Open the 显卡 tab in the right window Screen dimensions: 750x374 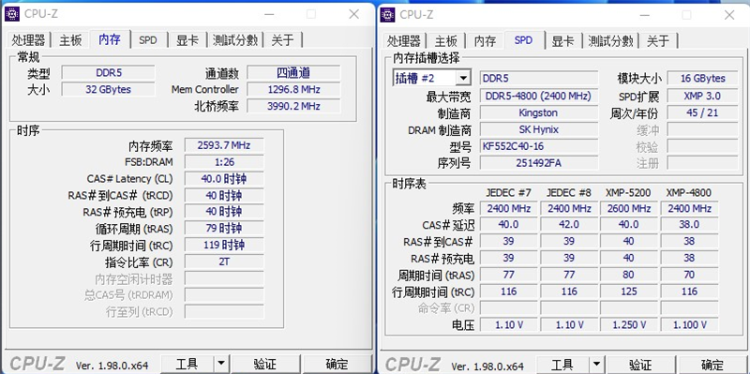click(x=562, y=40)
